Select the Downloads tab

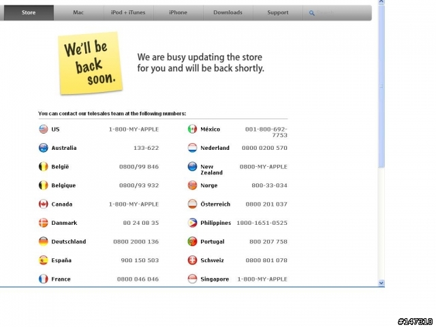[228, 12]
